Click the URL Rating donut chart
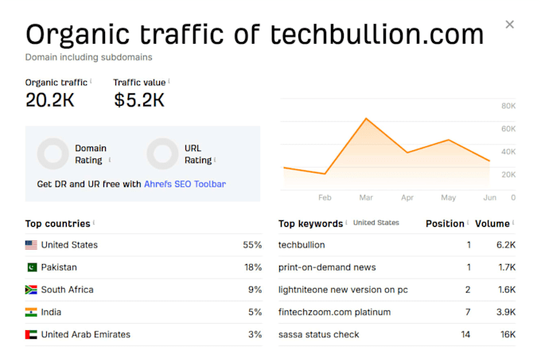Viewport: 541px width, 354px height. tap(162, 154)
